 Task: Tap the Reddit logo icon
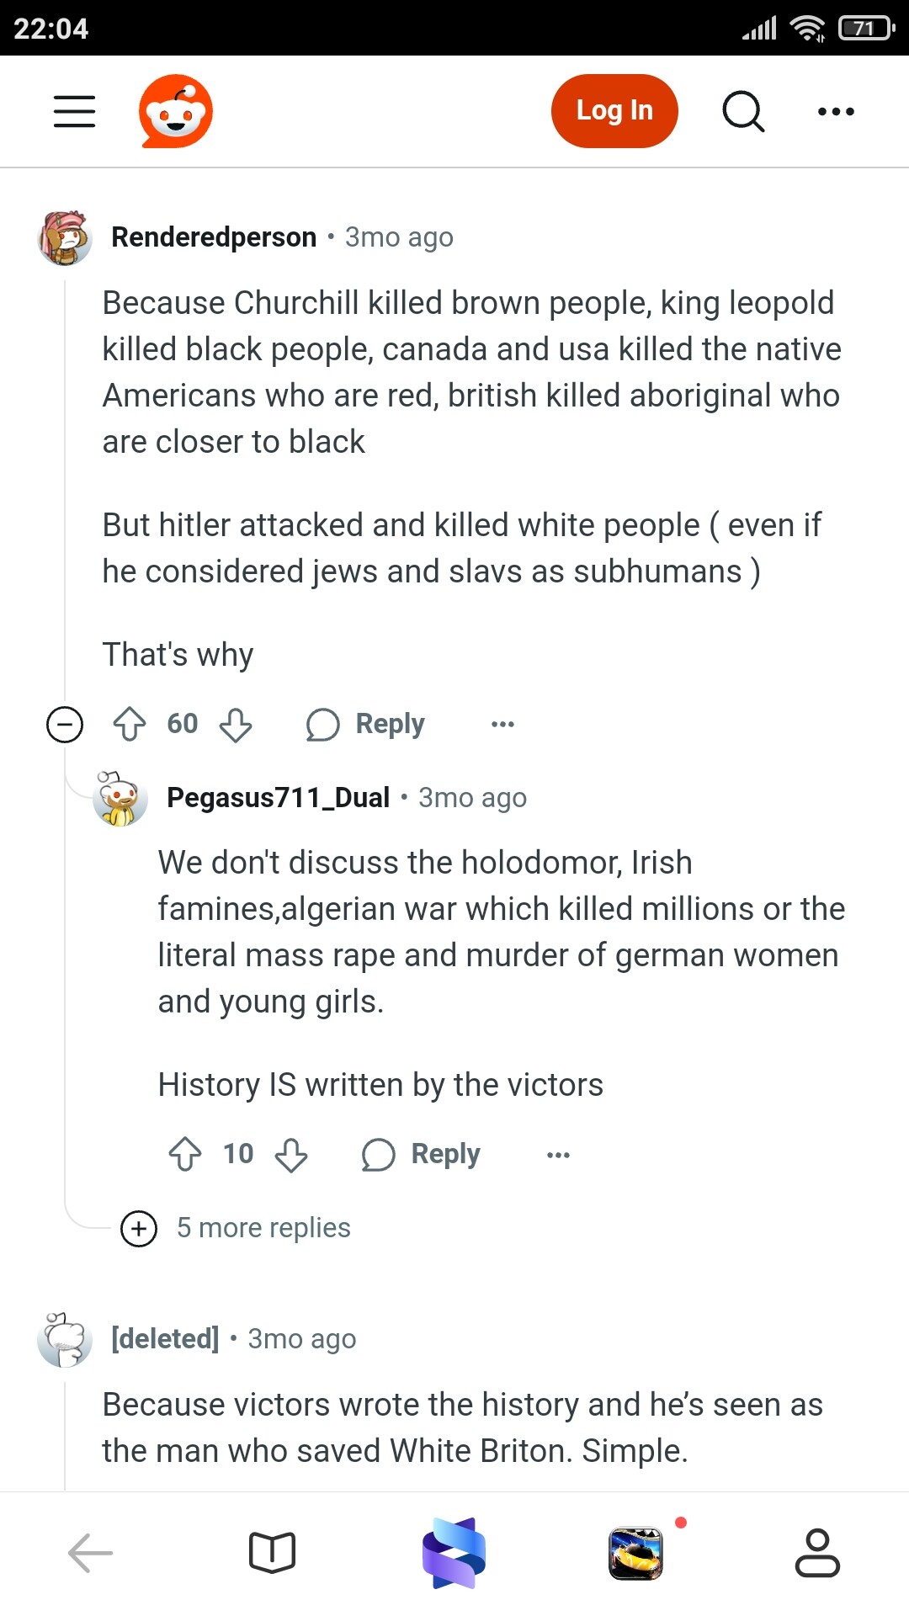176,111
